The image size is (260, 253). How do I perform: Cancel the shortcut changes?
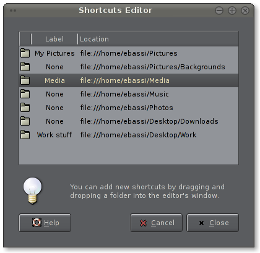[x=157, y=223]
